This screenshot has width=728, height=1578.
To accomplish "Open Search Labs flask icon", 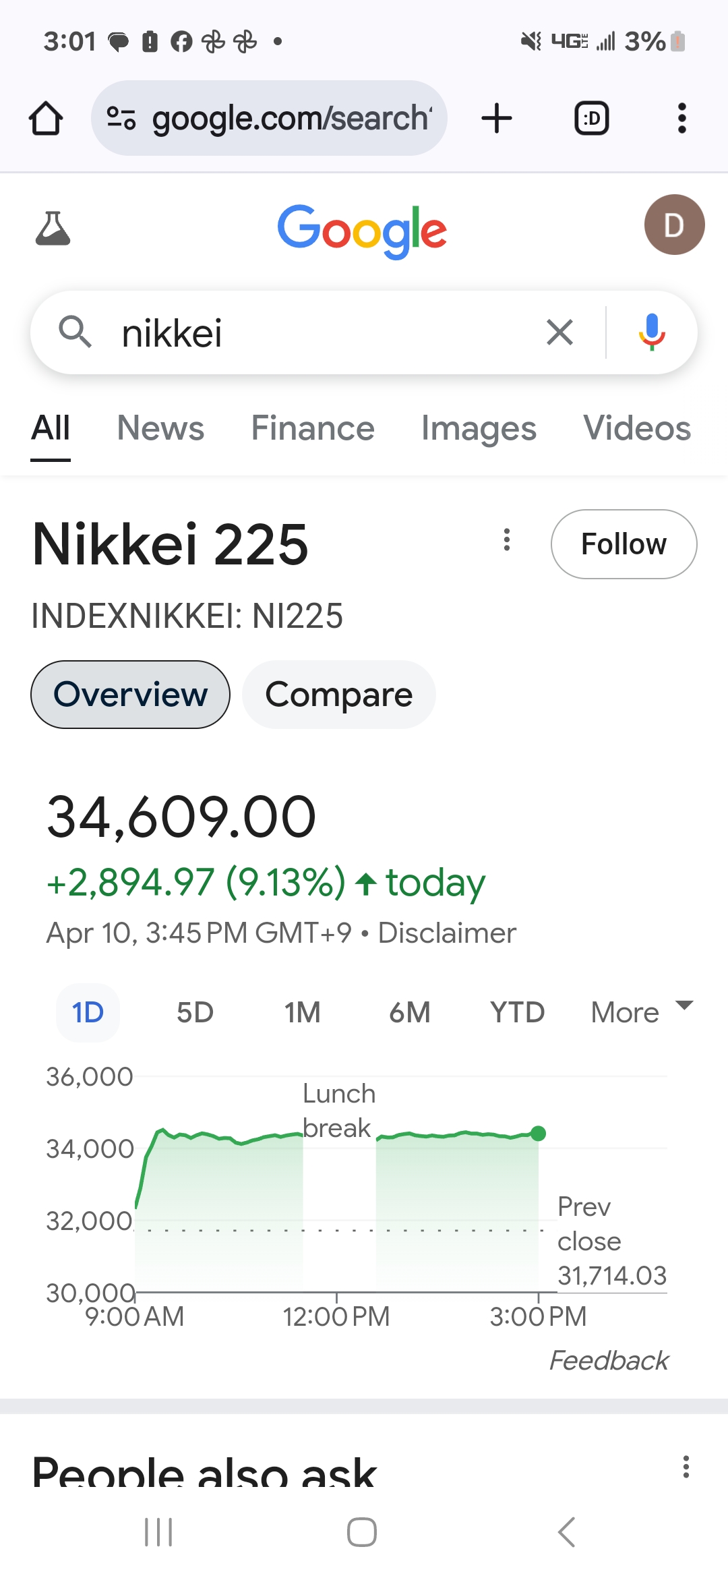I will tap(53, 228).
